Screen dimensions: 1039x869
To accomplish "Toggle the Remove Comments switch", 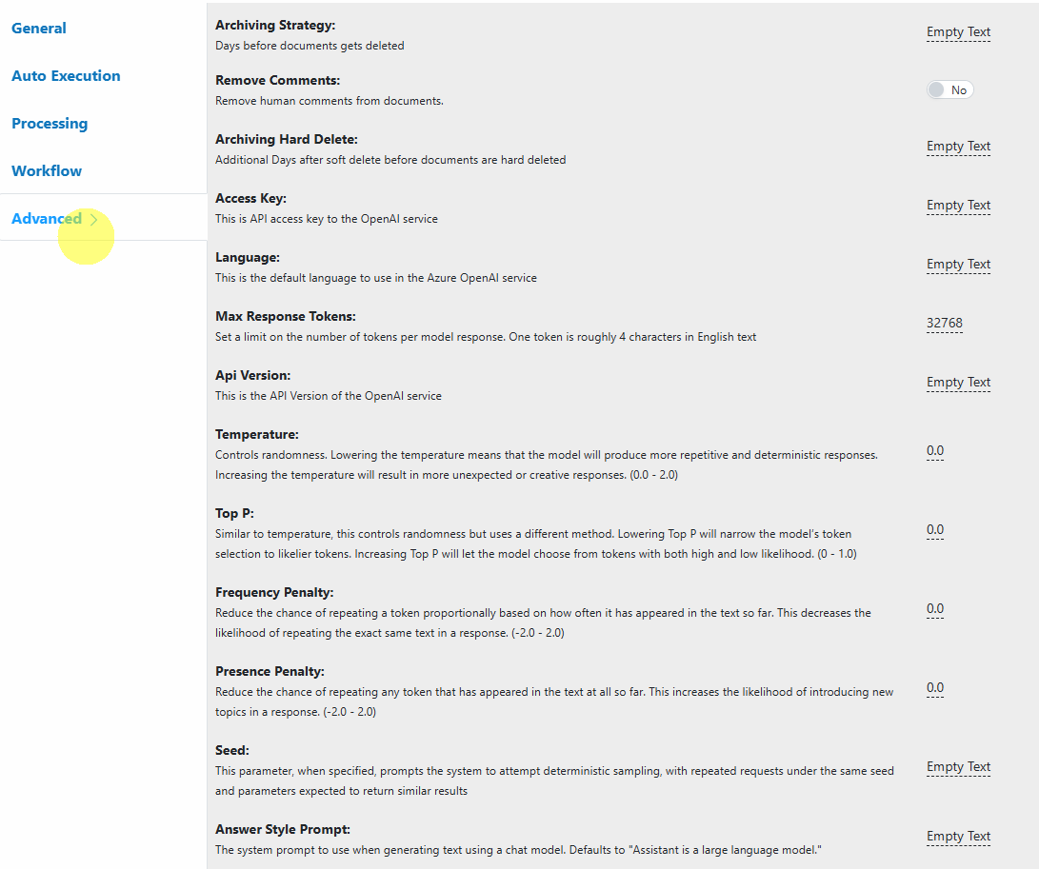I will (949, 90).
